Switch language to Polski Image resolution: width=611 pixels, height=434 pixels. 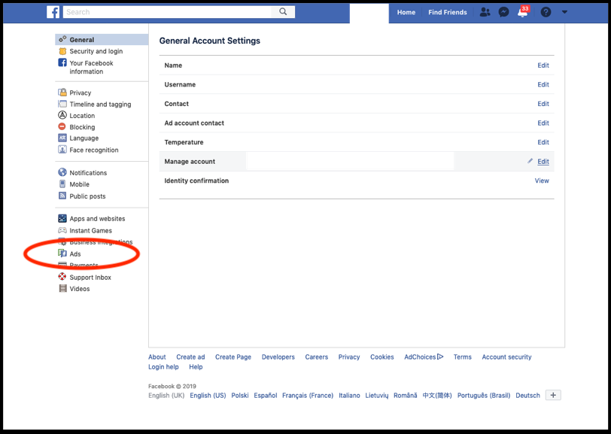click(x=239, y=396)
